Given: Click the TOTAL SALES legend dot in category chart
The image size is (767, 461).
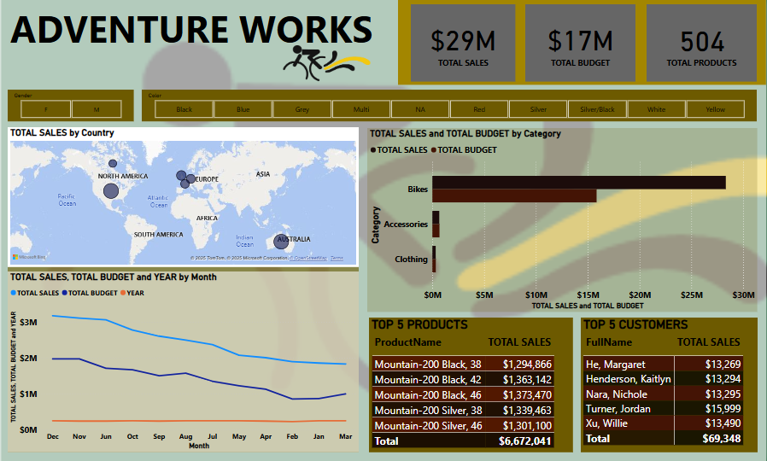Looking at the screenshot, I should point(373,150).
